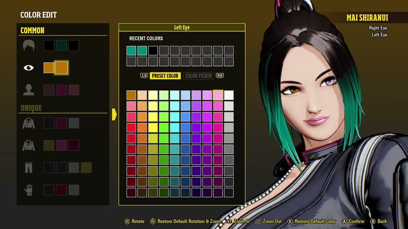Click the Left Eye text under Mai Shiranui
The height and width of the screenshot is (229, 408).
[x=379, y=35]
